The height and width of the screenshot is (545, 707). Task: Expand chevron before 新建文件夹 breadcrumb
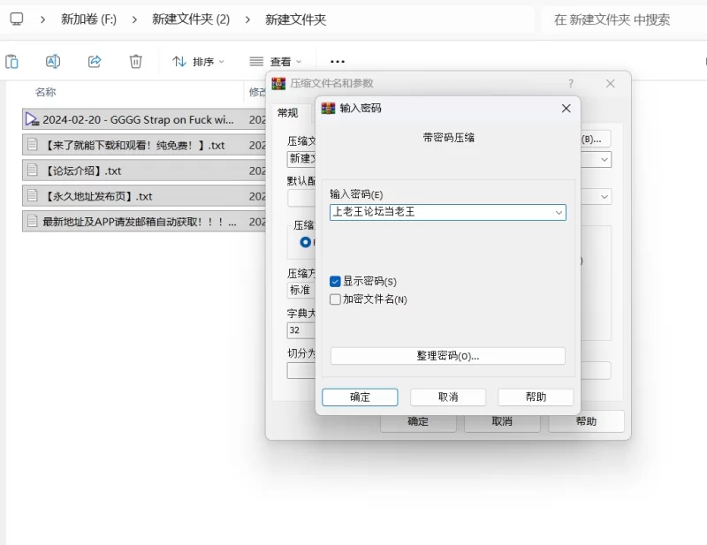pos(247,19)
